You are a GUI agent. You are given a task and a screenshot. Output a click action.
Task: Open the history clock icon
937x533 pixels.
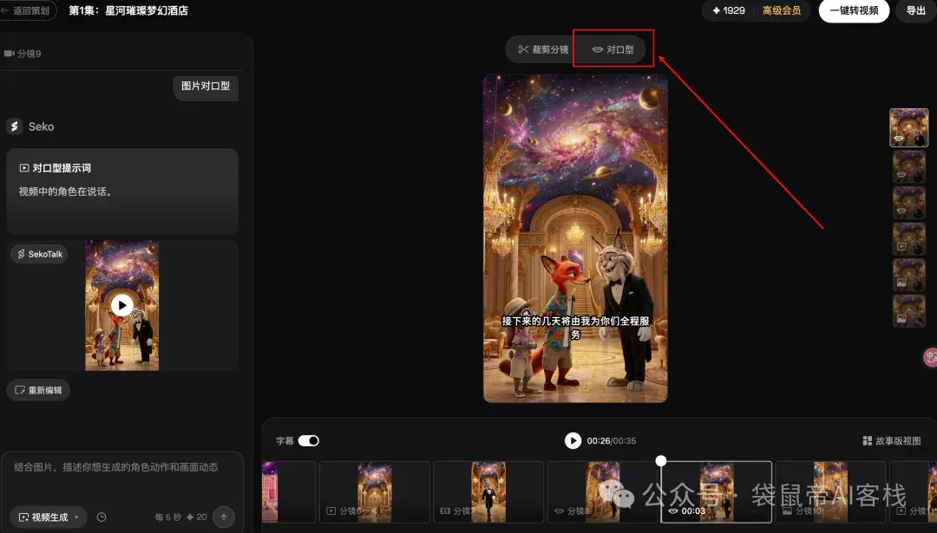coord(102,517)
